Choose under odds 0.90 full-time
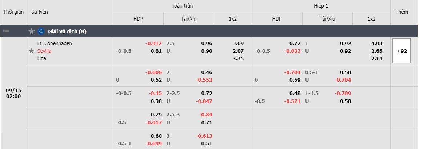This screenshot has width=424, height=149. [x=207, y=51]
